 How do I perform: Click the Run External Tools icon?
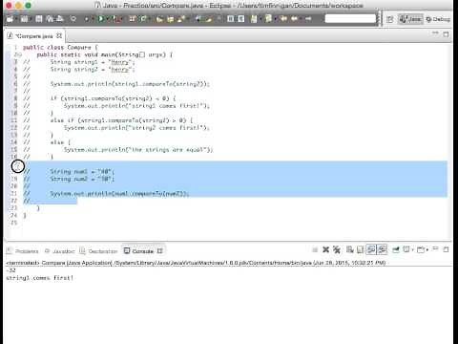pyautogui.click(x=116, y=19)
